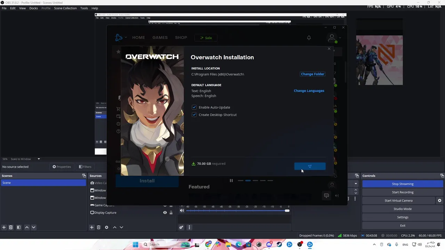Select the Display Capture source row
The width and height of the screenshot is (445, 250).
click(132, 212)
